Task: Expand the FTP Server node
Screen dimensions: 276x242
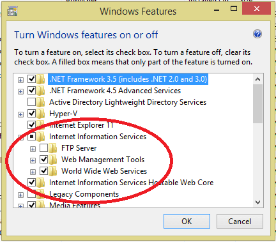Action: point(33,149)
